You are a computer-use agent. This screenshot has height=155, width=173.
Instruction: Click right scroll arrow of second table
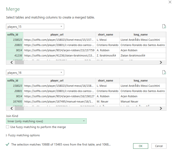pos(161,108)
